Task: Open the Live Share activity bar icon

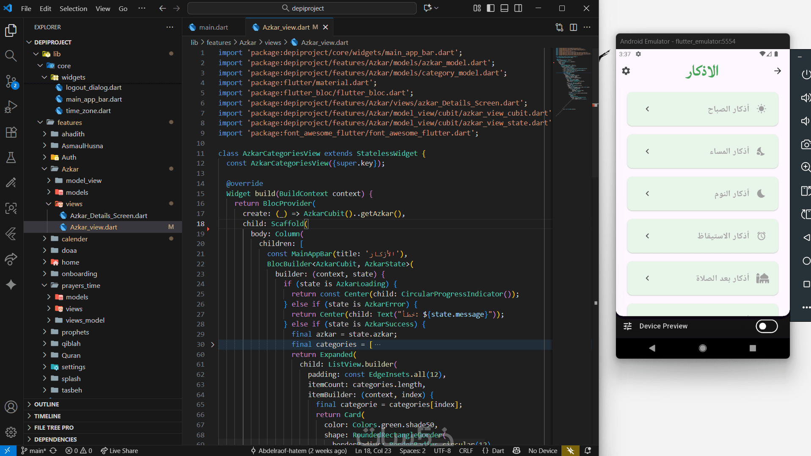Action: click(x=11, y=259)
